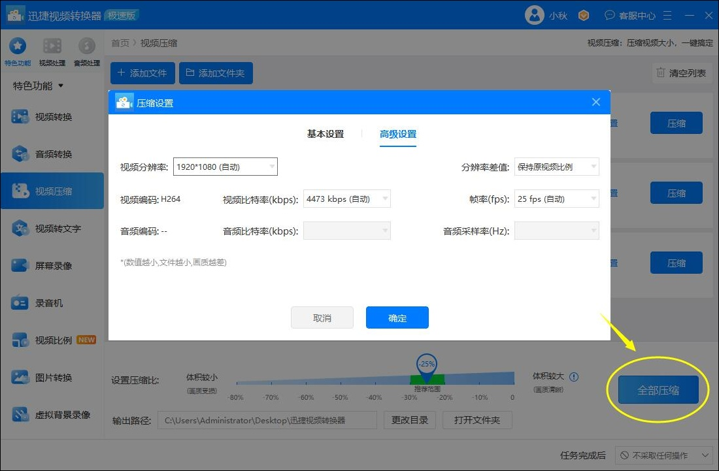This screenshot has height=471, width=719.
Task: Open the 音频比特率 dropdown
Action: [x=346, y=231]
